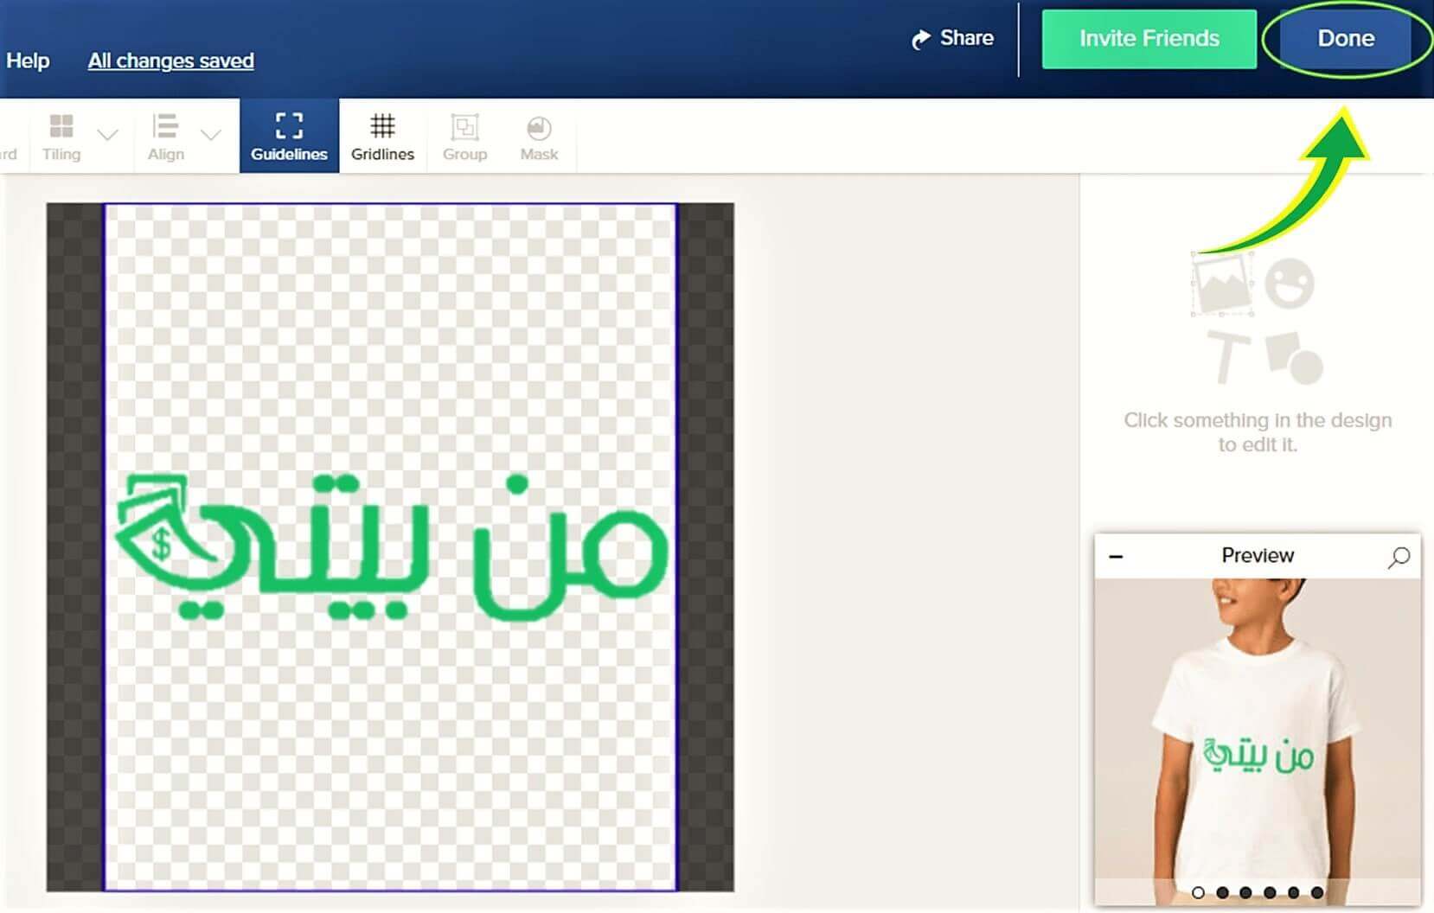Select the Mask tool

539,137
